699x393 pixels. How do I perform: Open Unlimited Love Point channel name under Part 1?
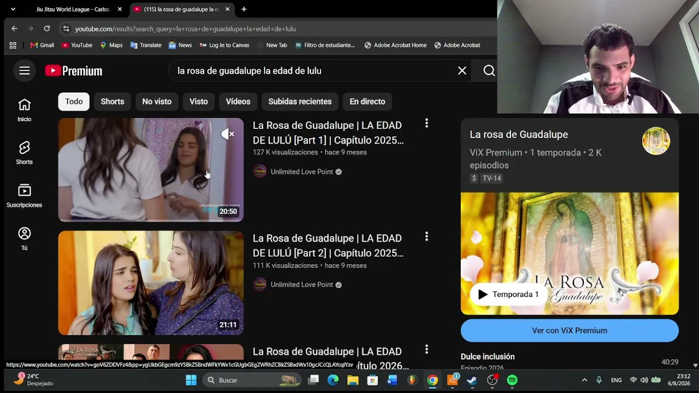[301, 171]
